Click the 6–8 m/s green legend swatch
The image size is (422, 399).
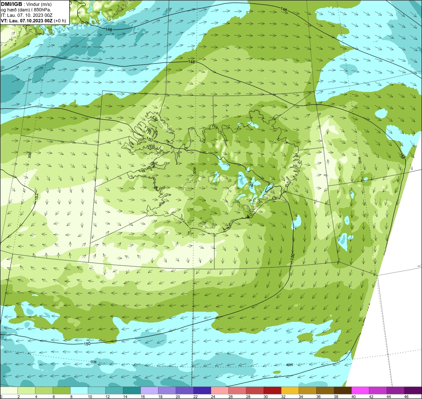pos(62,390)
